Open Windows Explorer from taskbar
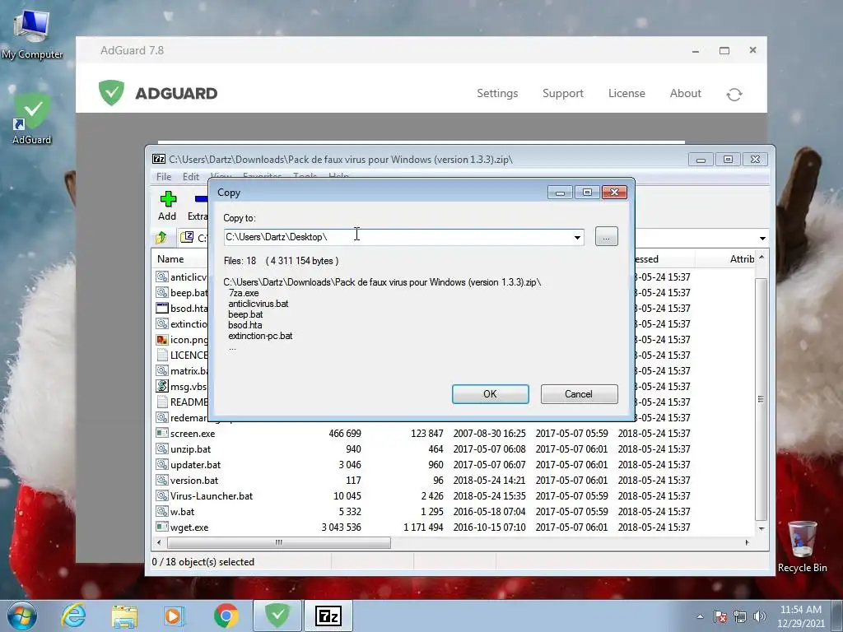The width and height of the screenshot is (843, 632). point(124,616)
